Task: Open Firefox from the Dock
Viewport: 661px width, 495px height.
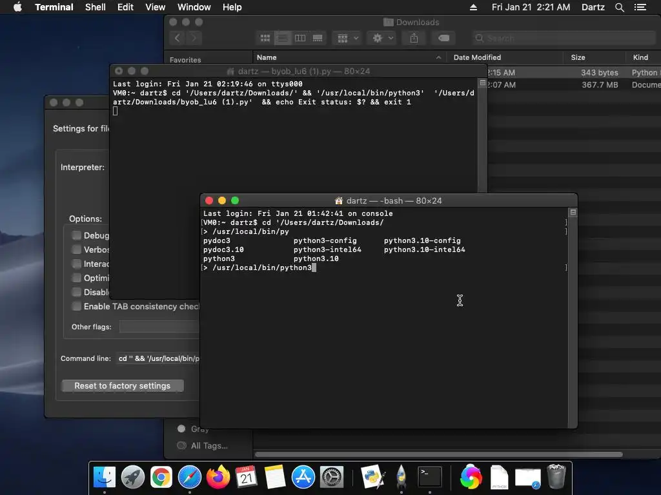Action: coord(218,478)
